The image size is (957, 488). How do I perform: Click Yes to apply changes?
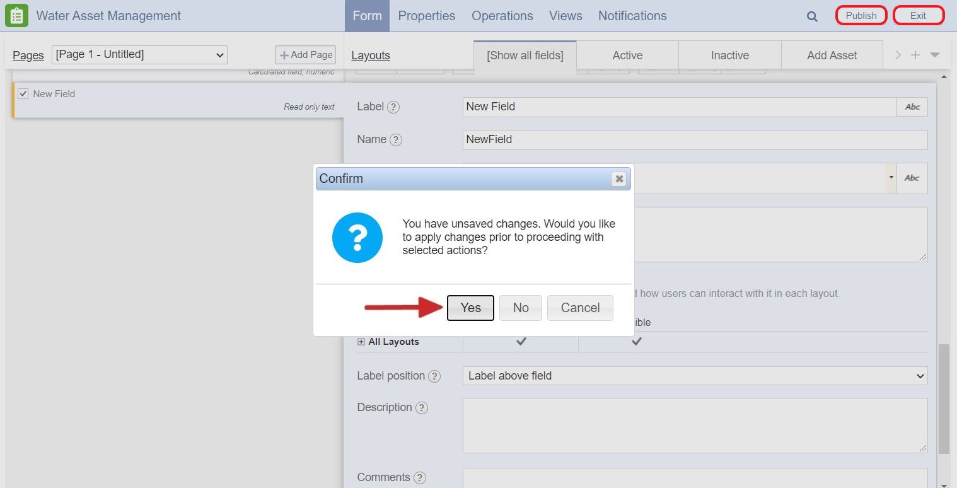[x=470, y=308]
